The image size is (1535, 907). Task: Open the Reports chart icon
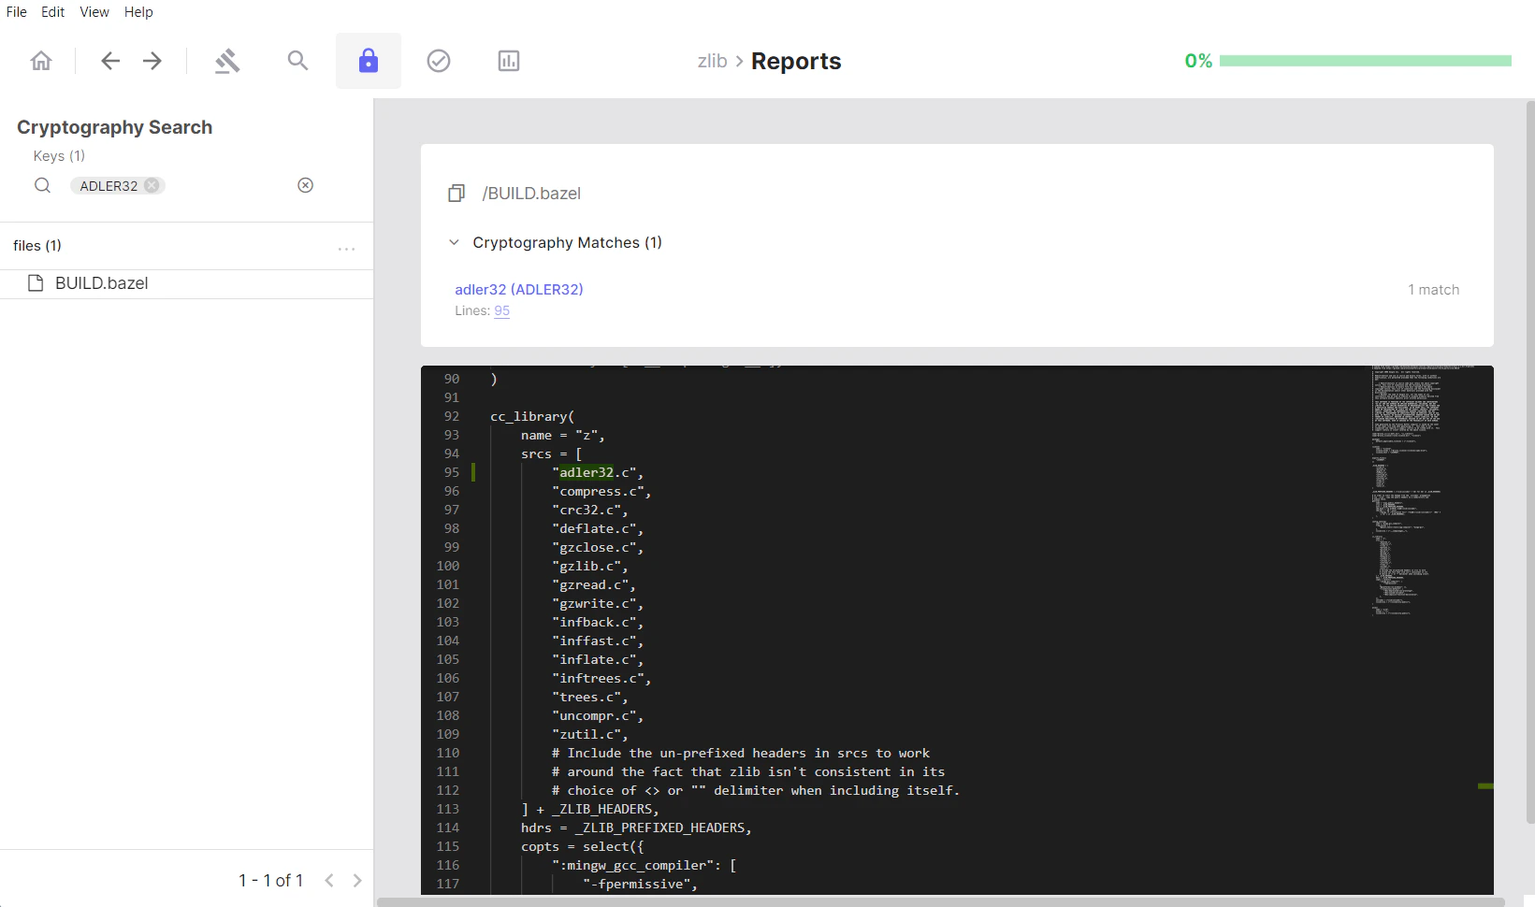[509, 61]
